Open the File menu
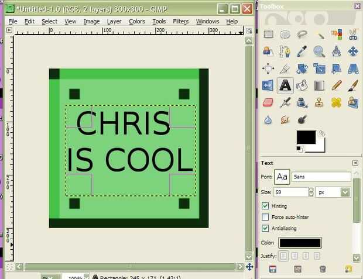 13,21
